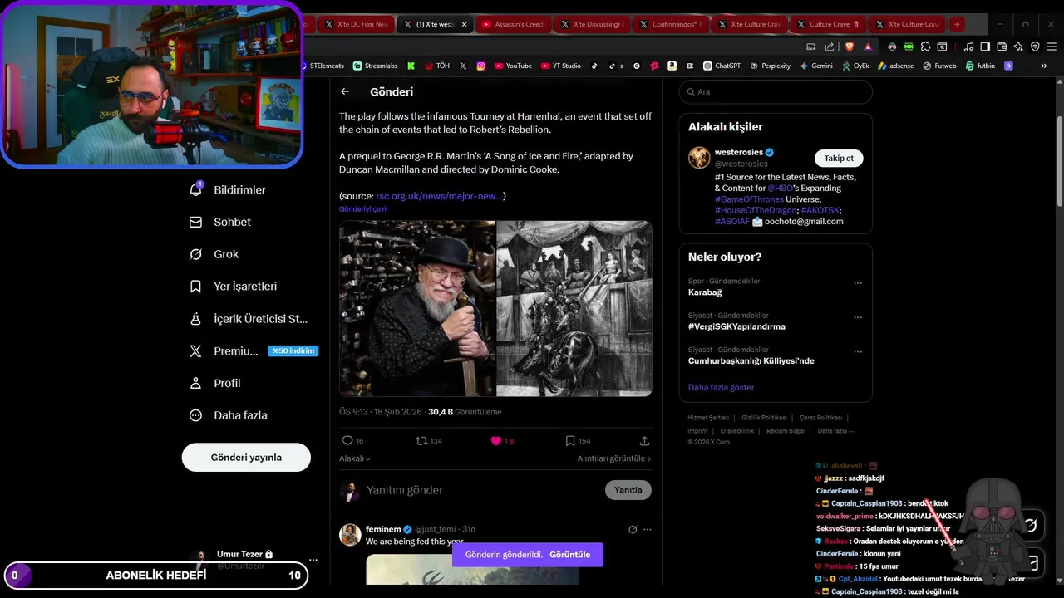
Task: Toggle the bookmark icon showing 154
Action: pos(570,441)
